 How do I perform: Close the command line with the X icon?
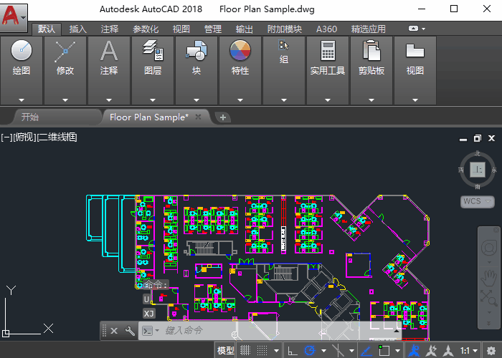(x=114, y=331)
